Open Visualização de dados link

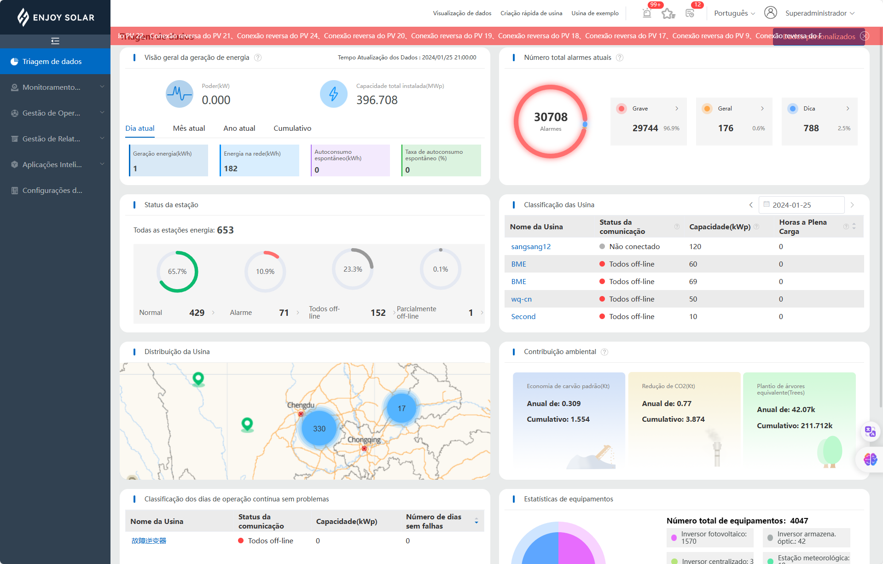pyautogui.click(x=462, y=13)
